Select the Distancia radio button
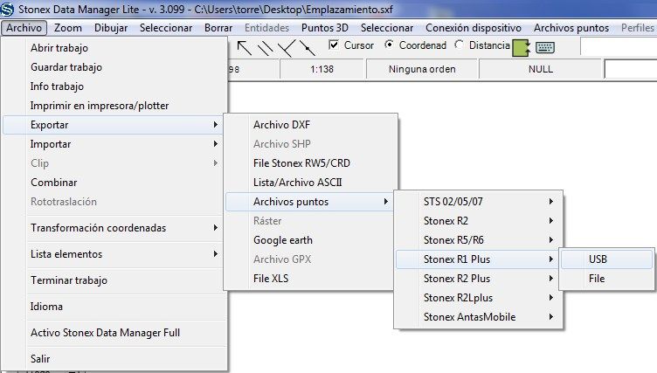Image resolution: width=657 pixels, height=373 pixels. [459, 45]
